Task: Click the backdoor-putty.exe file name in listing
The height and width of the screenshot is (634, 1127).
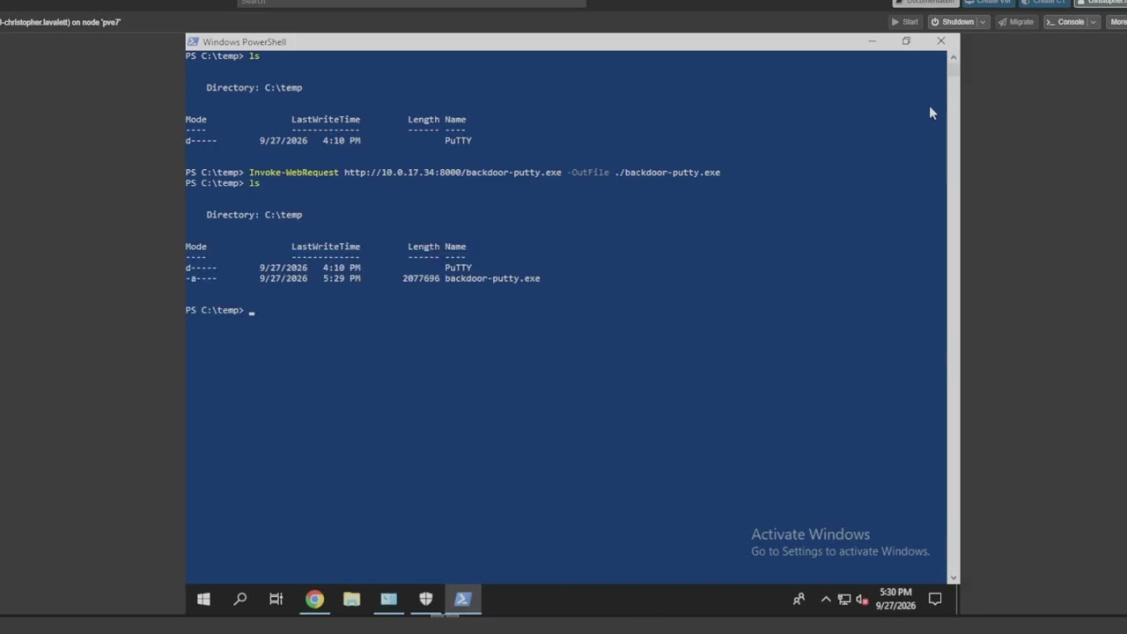Action: point(492,278)
